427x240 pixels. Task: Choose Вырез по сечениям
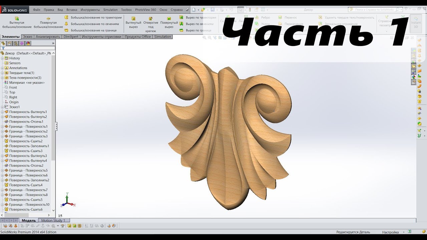click(x=197, y=24)
